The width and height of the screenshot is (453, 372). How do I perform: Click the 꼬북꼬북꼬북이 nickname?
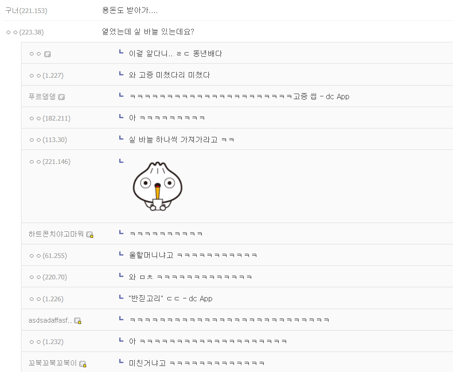53,363
